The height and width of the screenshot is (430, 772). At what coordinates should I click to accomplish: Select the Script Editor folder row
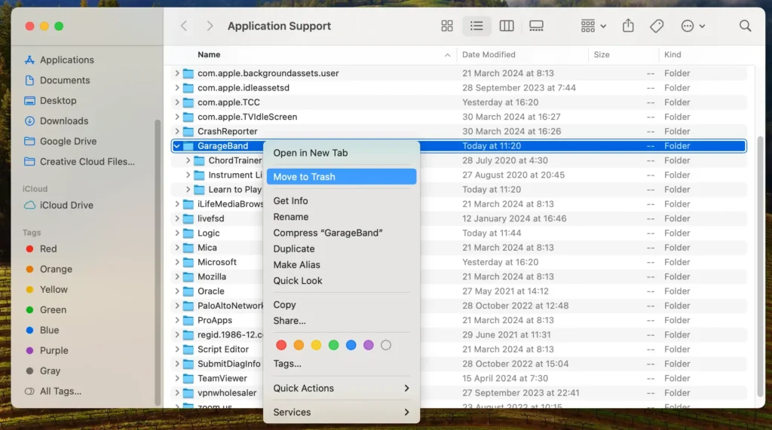[459, 349]
